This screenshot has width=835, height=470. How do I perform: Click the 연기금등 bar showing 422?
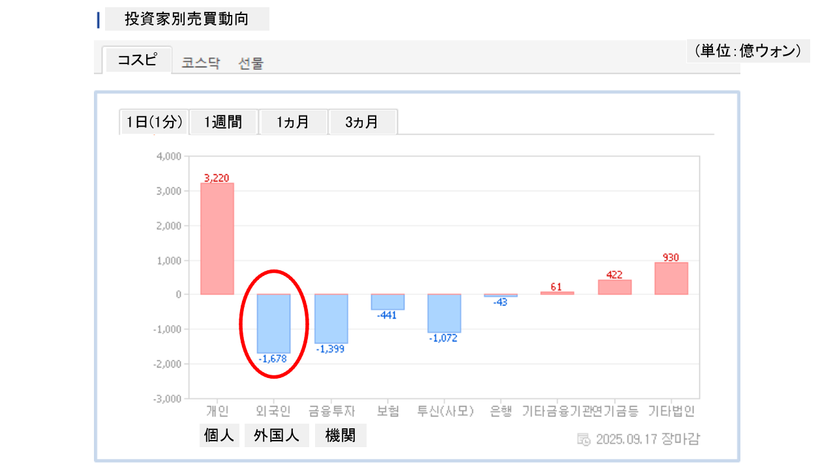coord(615,287)
